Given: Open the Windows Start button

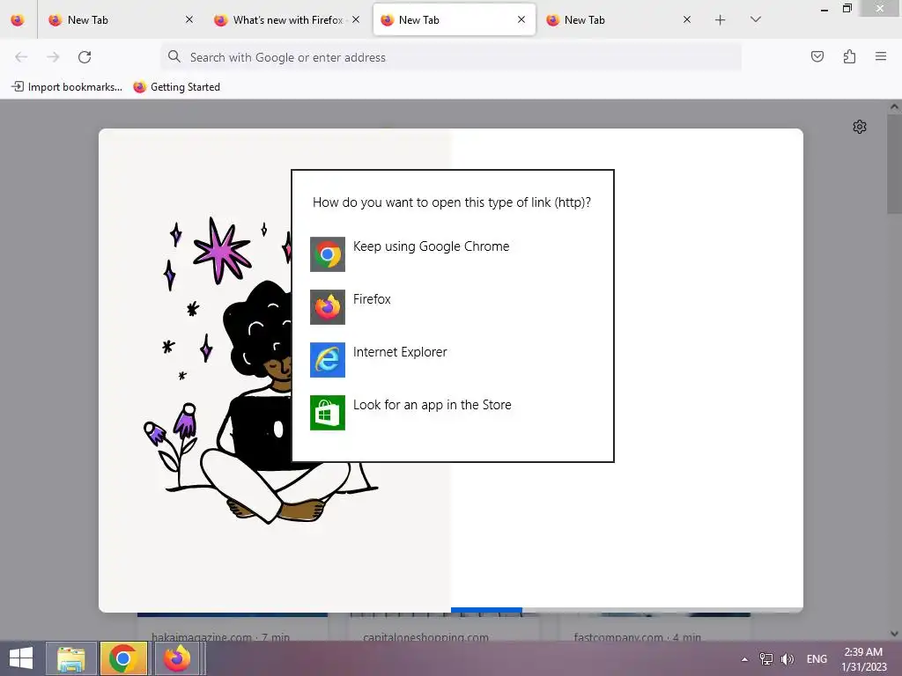Looking at the screenshot, I should pyautogui.click(x=21, y=658).
